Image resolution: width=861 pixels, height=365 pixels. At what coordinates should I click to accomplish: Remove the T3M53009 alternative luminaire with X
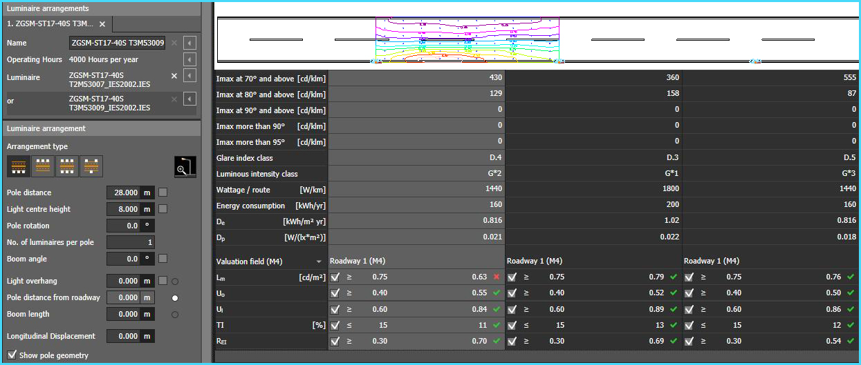click(x=174, y=100)
